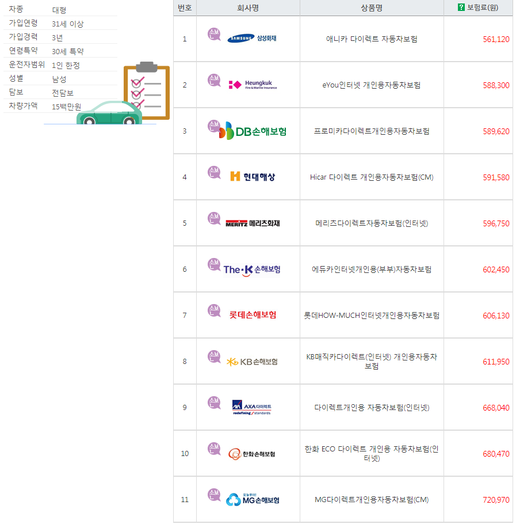Select KB매직카다이렉트(인터넷) 개인용자동차보험 product name
The height and width of the screenshot is (524, 516).
(372, 361)
